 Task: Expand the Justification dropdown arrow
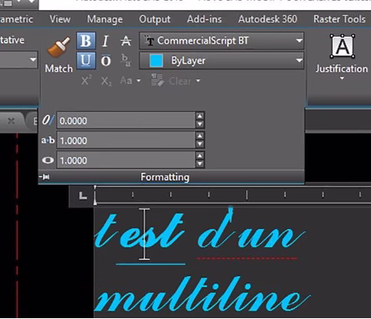[342, 78]
